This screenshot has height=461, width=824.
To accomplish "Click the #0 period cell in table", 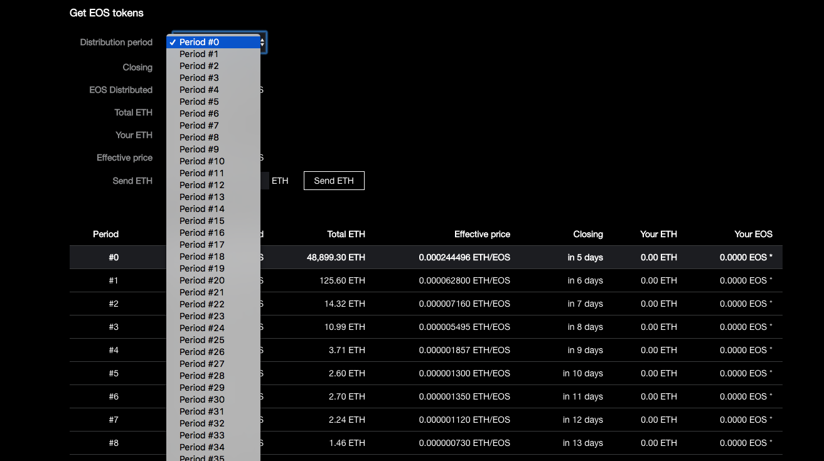I will point(114,257).
